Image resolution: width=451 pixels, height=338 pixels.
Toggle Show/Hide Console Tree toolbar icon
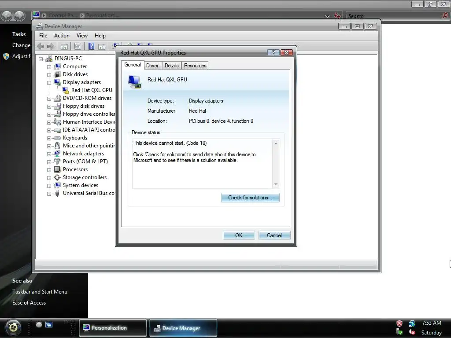[64, 46]
